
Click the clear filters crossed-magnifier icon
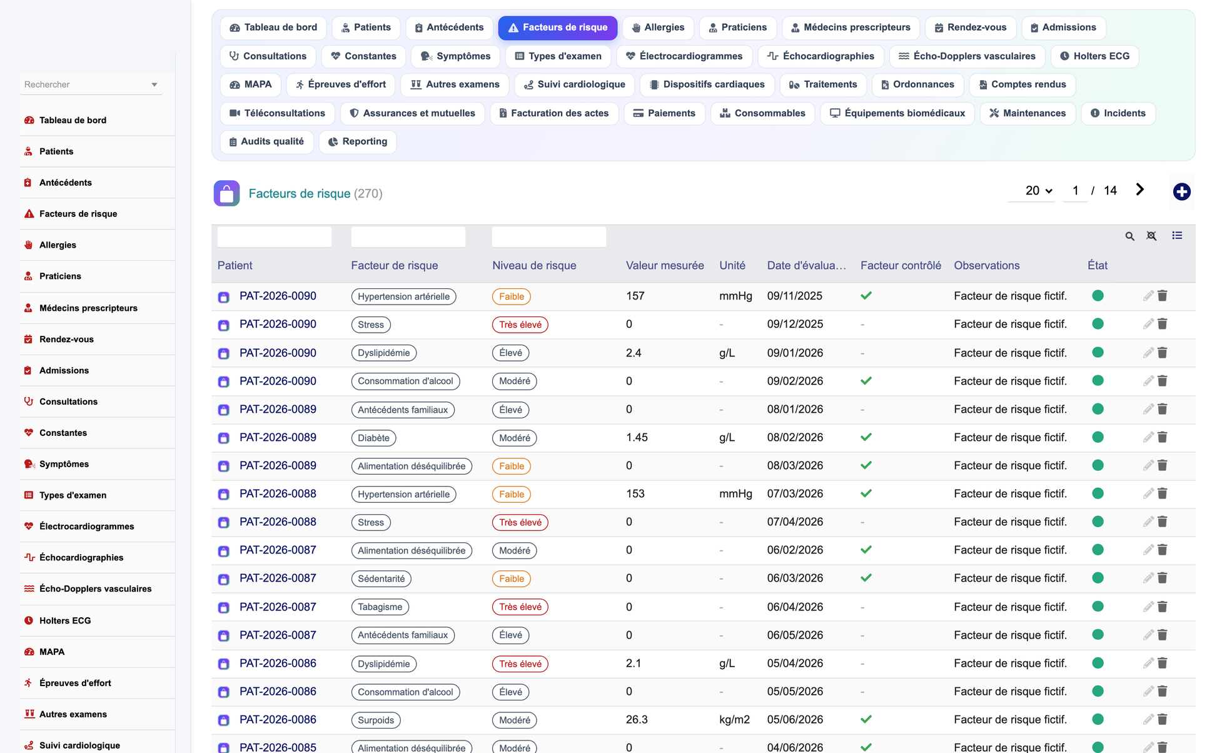pos(1151,236)
